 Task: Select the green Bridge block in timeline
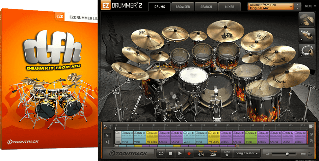tap(251, 137)
